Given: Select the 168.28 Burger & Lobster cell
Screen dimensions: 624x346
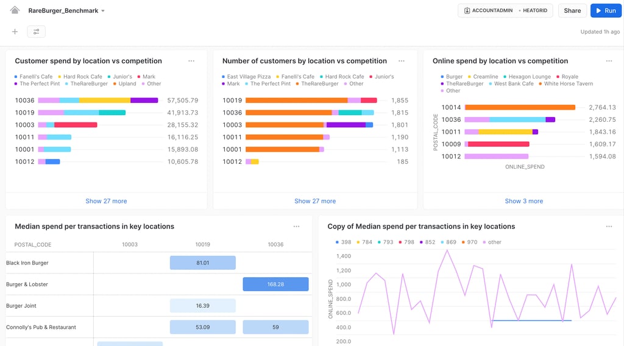Looking at the screenshot, I should [x=276, y=284].
